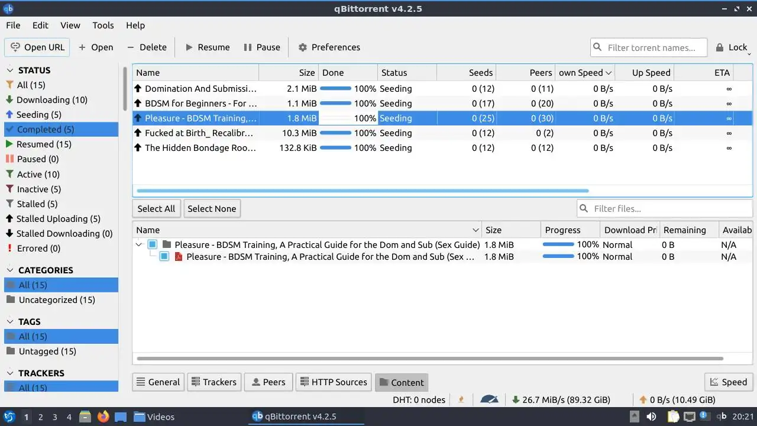The height and width of the screenshot is (426, 757).
Task: Open the Help menu
Action: click(x=135, y=25)
